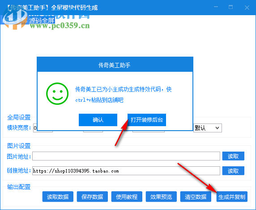
Task: Close the 全屏模块代码生成 window
Action: (247, 8)
